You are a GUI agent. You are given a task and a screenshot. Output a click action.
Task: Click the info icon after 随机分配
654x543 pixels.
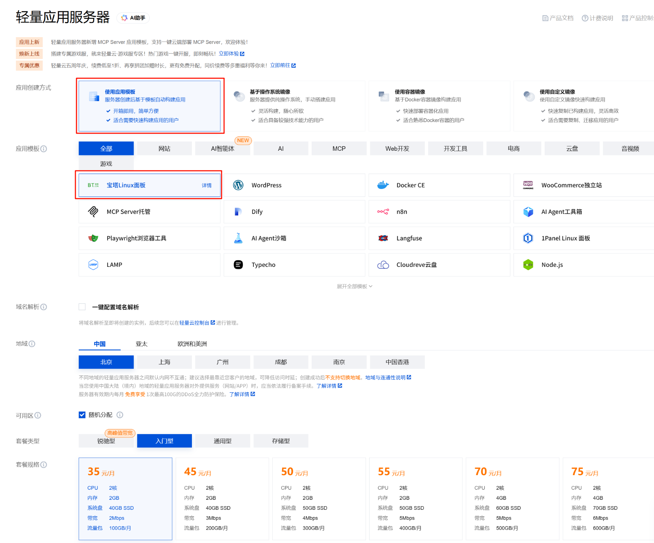click(x=120, y=415)
